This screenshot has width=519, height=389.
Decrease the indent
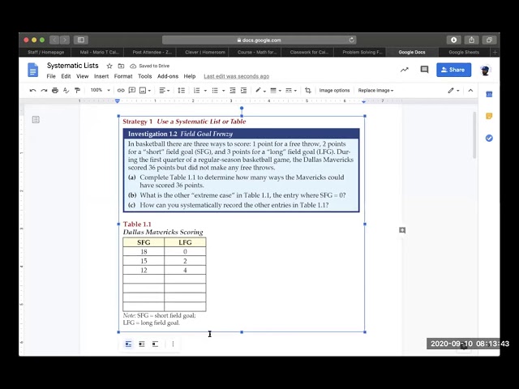[x=233, y=90]
